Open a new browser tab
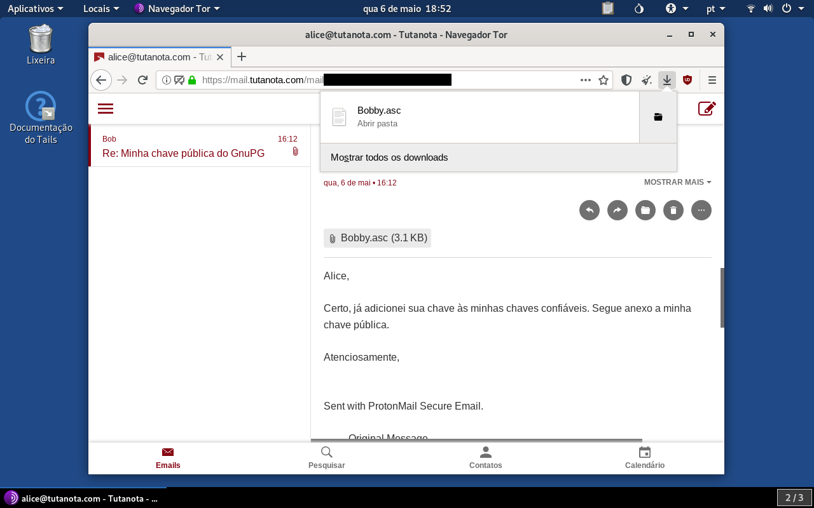Image resolution: width=814 pixels, height=508 pixels. pos(241,57)
